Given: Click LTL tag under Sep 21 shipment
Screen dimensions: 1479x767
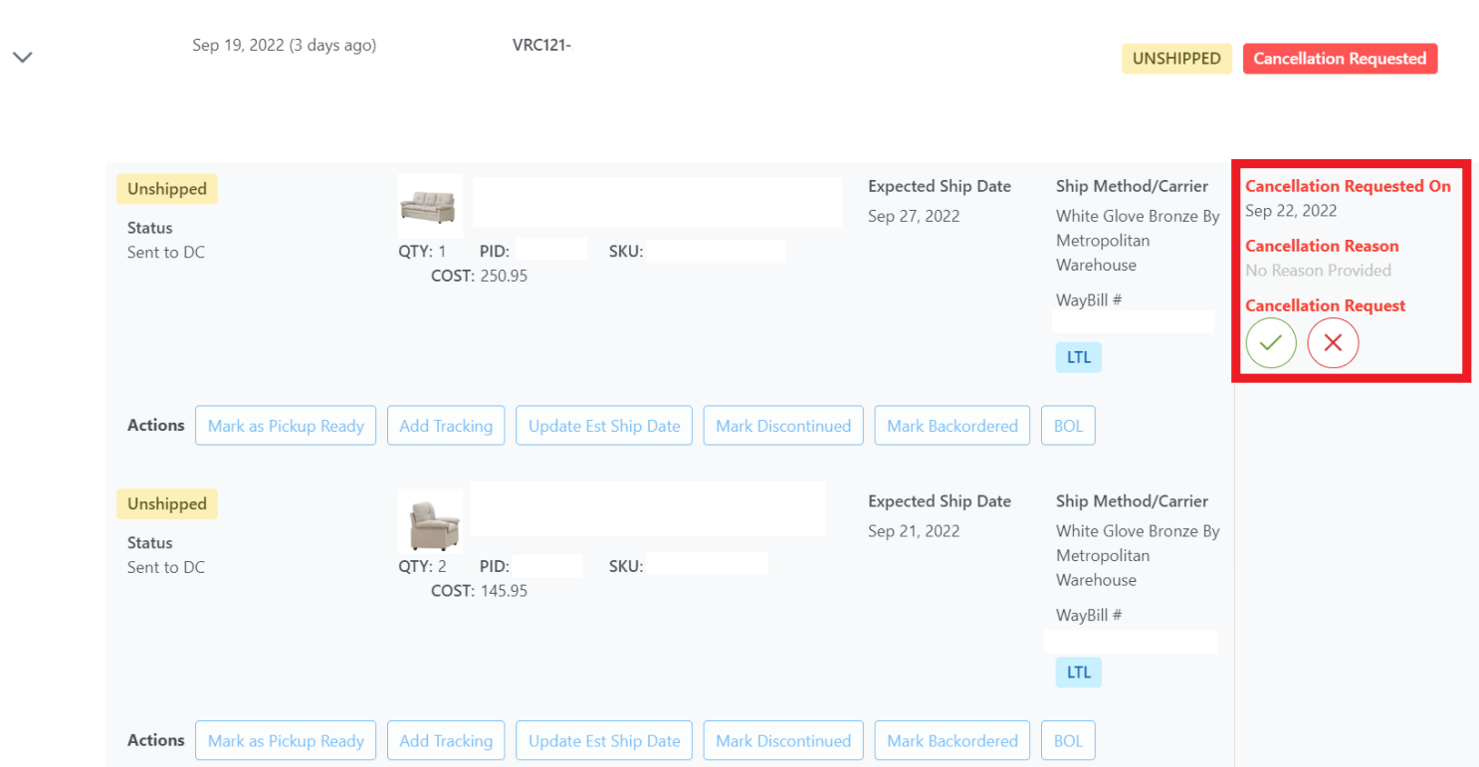Looking at the screenshot, I should coord(1079,672).
